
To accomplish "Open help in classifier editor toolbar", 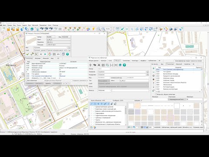I will (x=124, y=65).
